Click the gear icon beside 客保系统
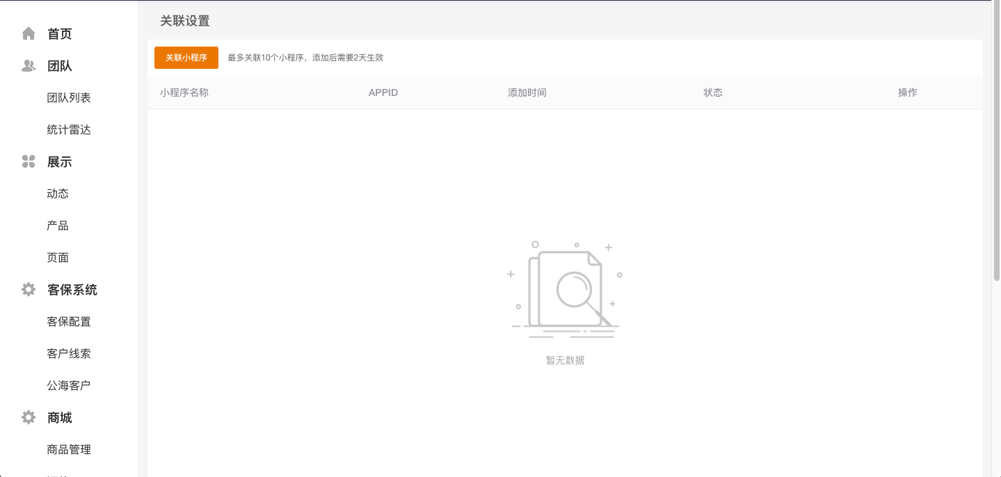Viewport: 1001px width, 477px height. tap(29, 290)
